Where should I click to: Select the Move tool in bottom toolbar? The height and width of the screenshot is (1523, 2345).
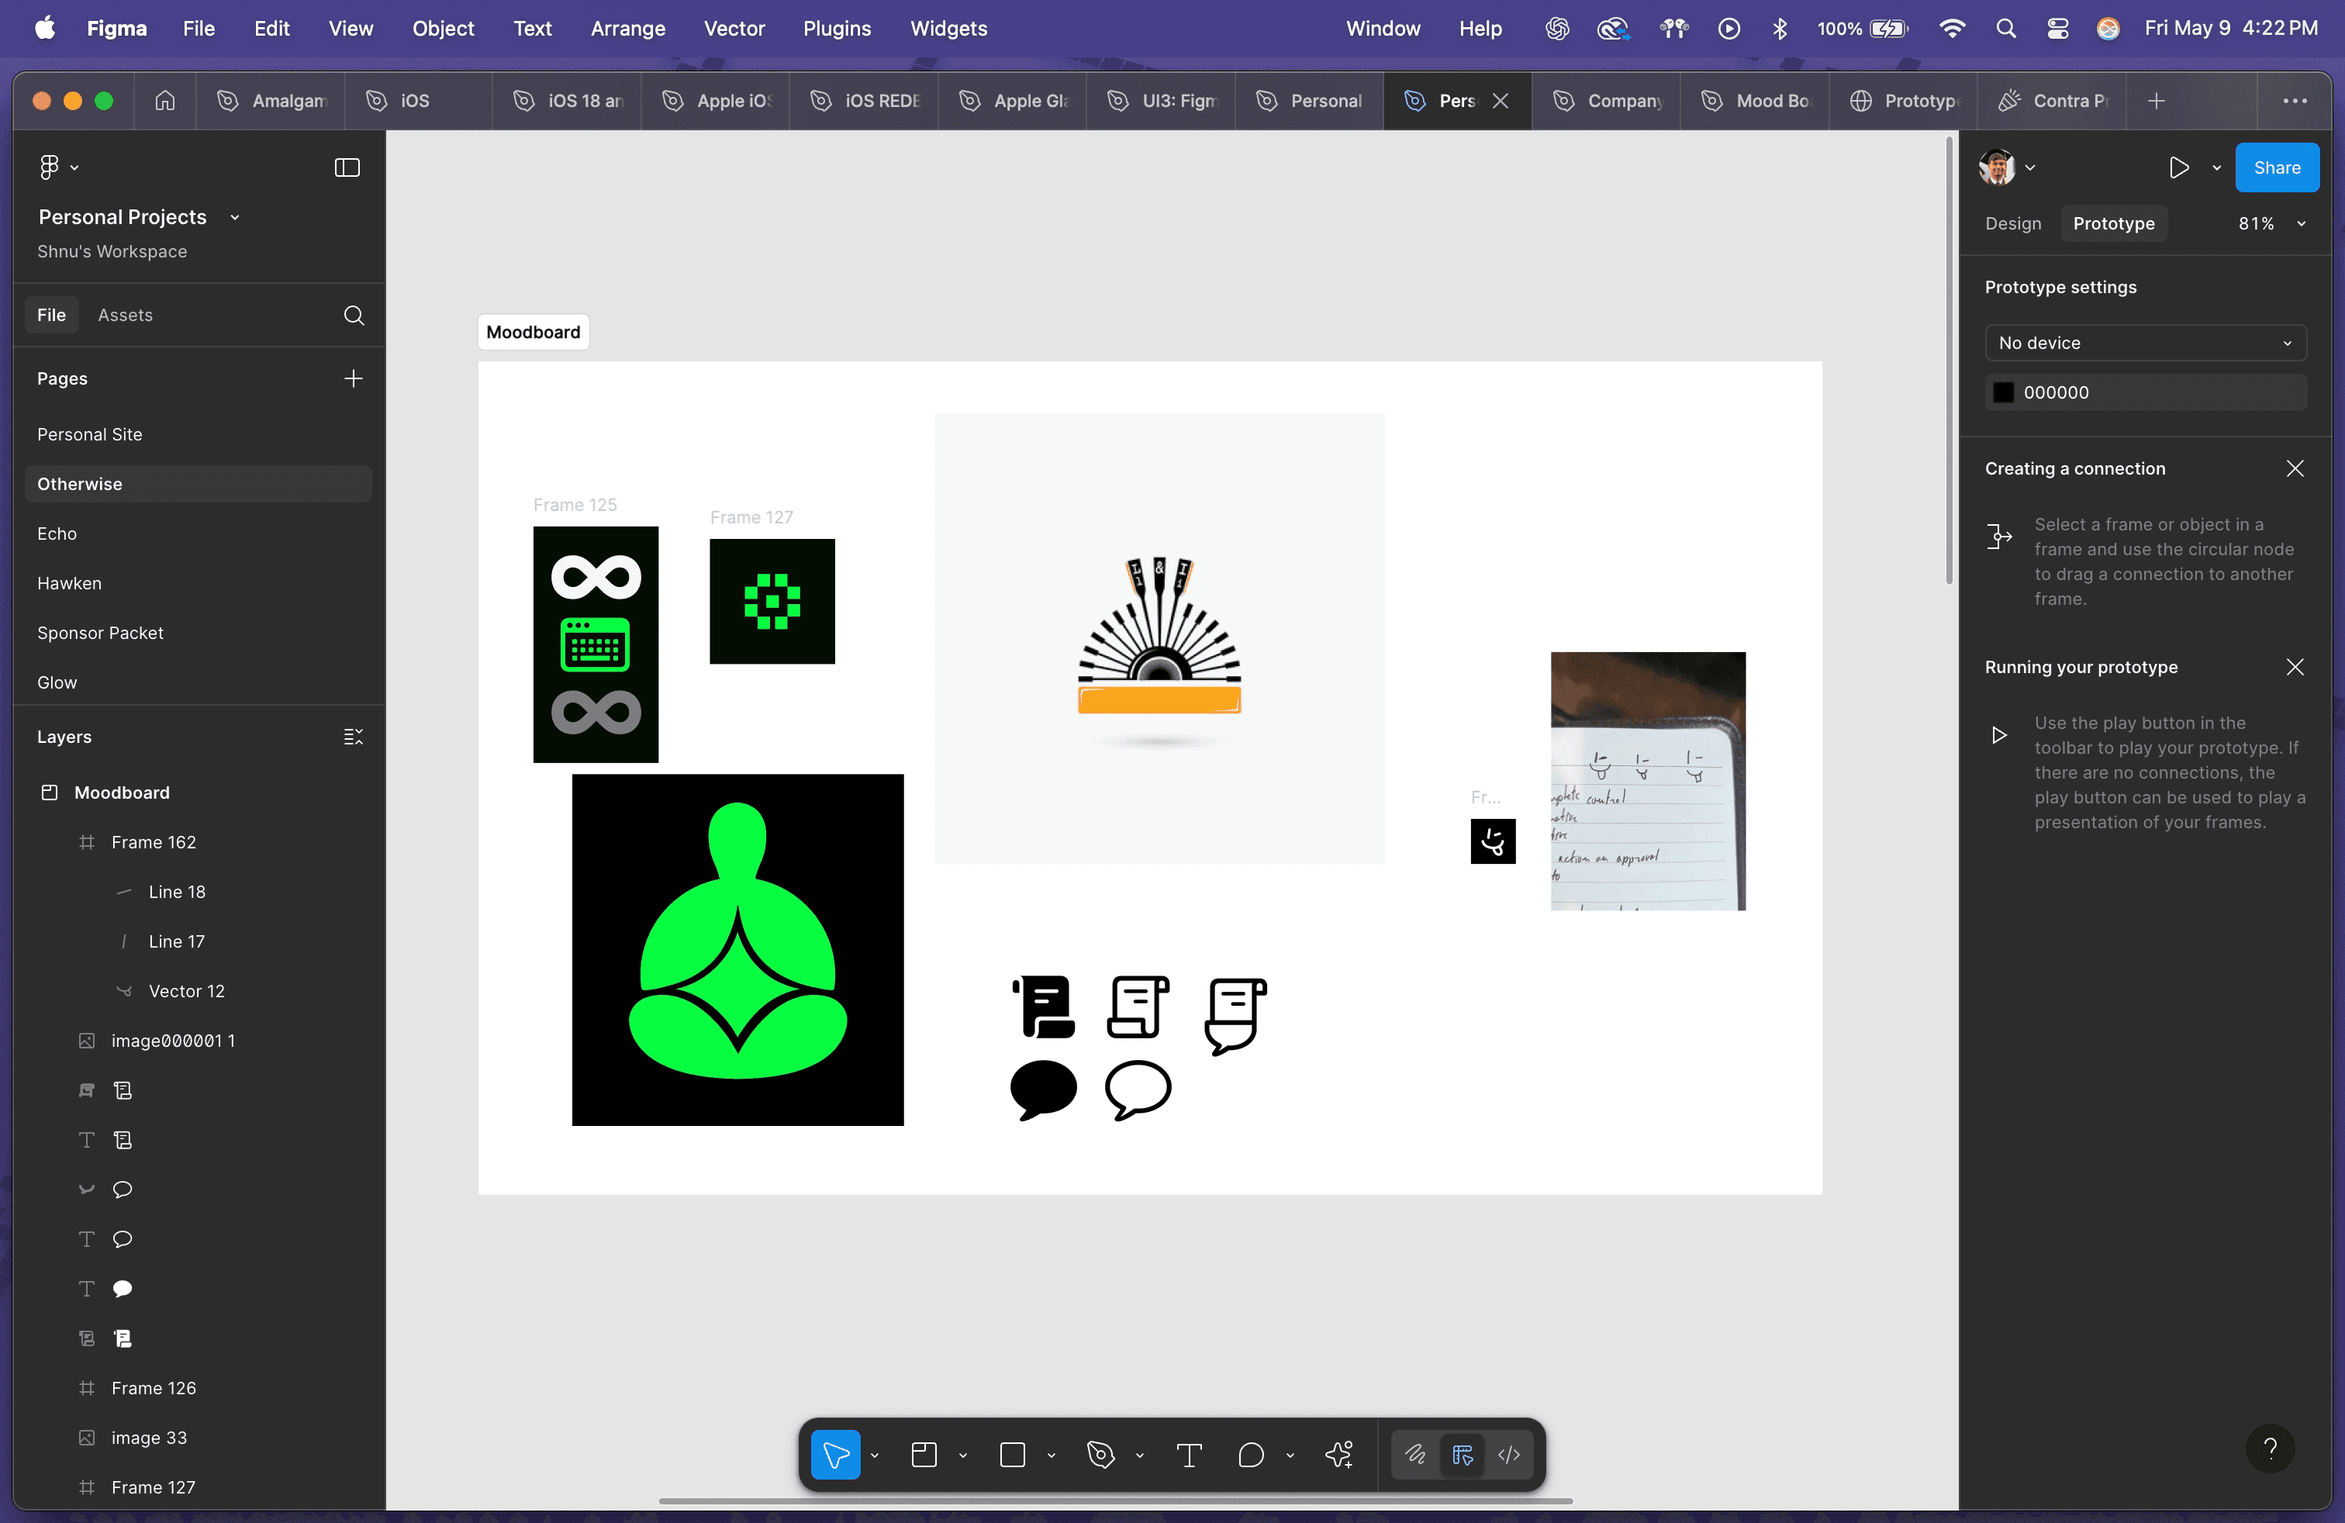pos(834,1454)
